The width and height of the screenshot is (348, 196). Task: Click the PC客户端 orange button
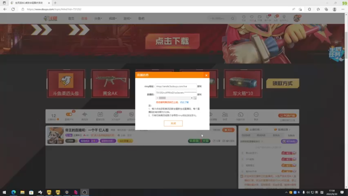click(287, 115)
